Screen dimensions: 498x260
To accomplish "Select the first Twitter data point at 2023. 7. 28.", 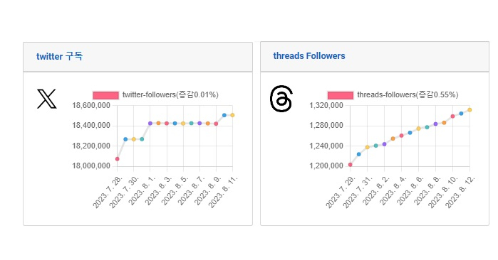I will coord(117,159).
